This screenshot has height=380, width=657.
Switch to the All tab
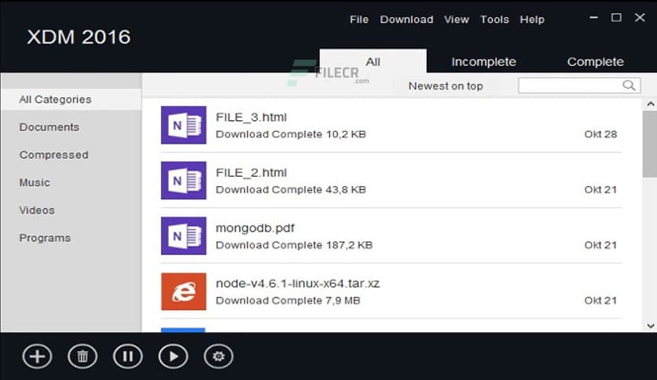coord(373,61)
